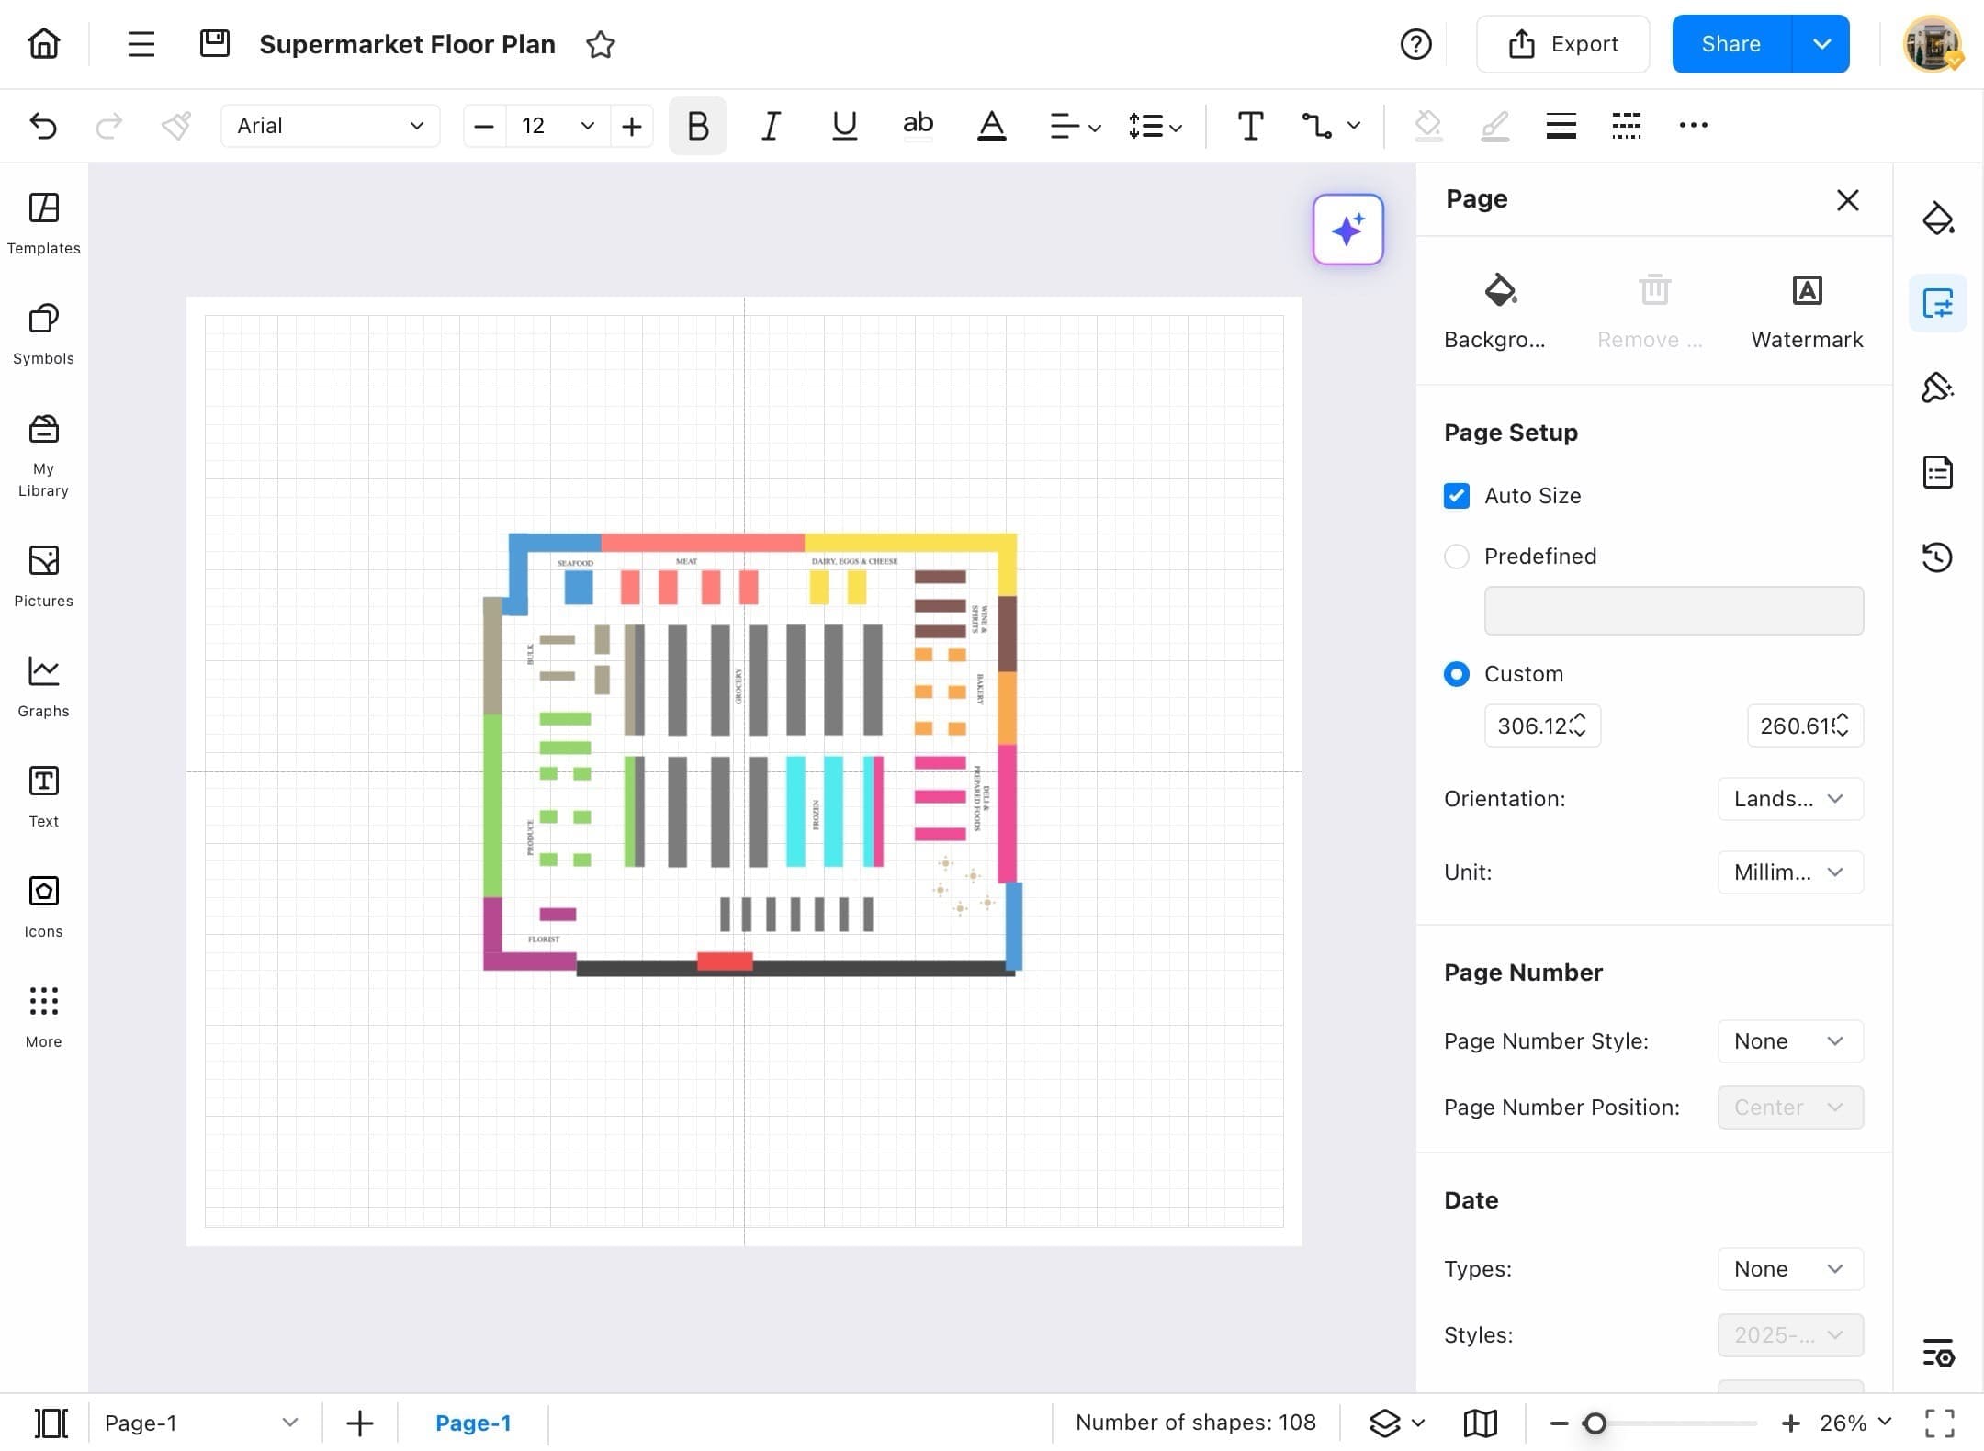Open the Orientation dropdown
Viewport: 1984px width, 1451px height.
click(x=1787, y=798)
